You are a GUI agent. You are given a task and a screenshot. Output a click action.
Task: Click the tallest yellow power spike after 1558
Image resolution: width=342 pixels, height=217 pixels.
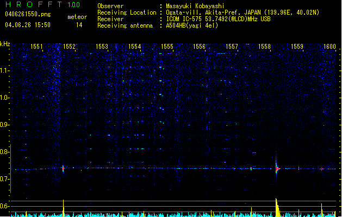(x=277, y=207)
